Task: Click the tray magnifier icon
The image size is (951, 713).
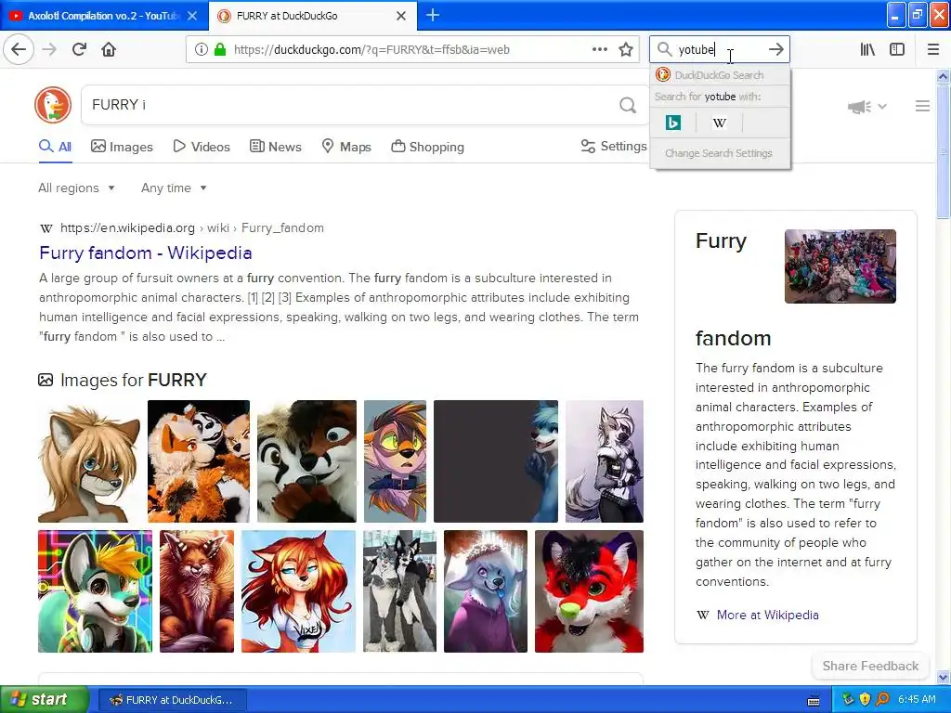Action: coord(882,699)
